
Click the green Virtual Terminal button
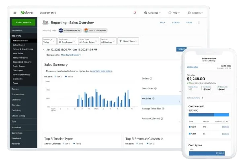(x=24, y=23)
